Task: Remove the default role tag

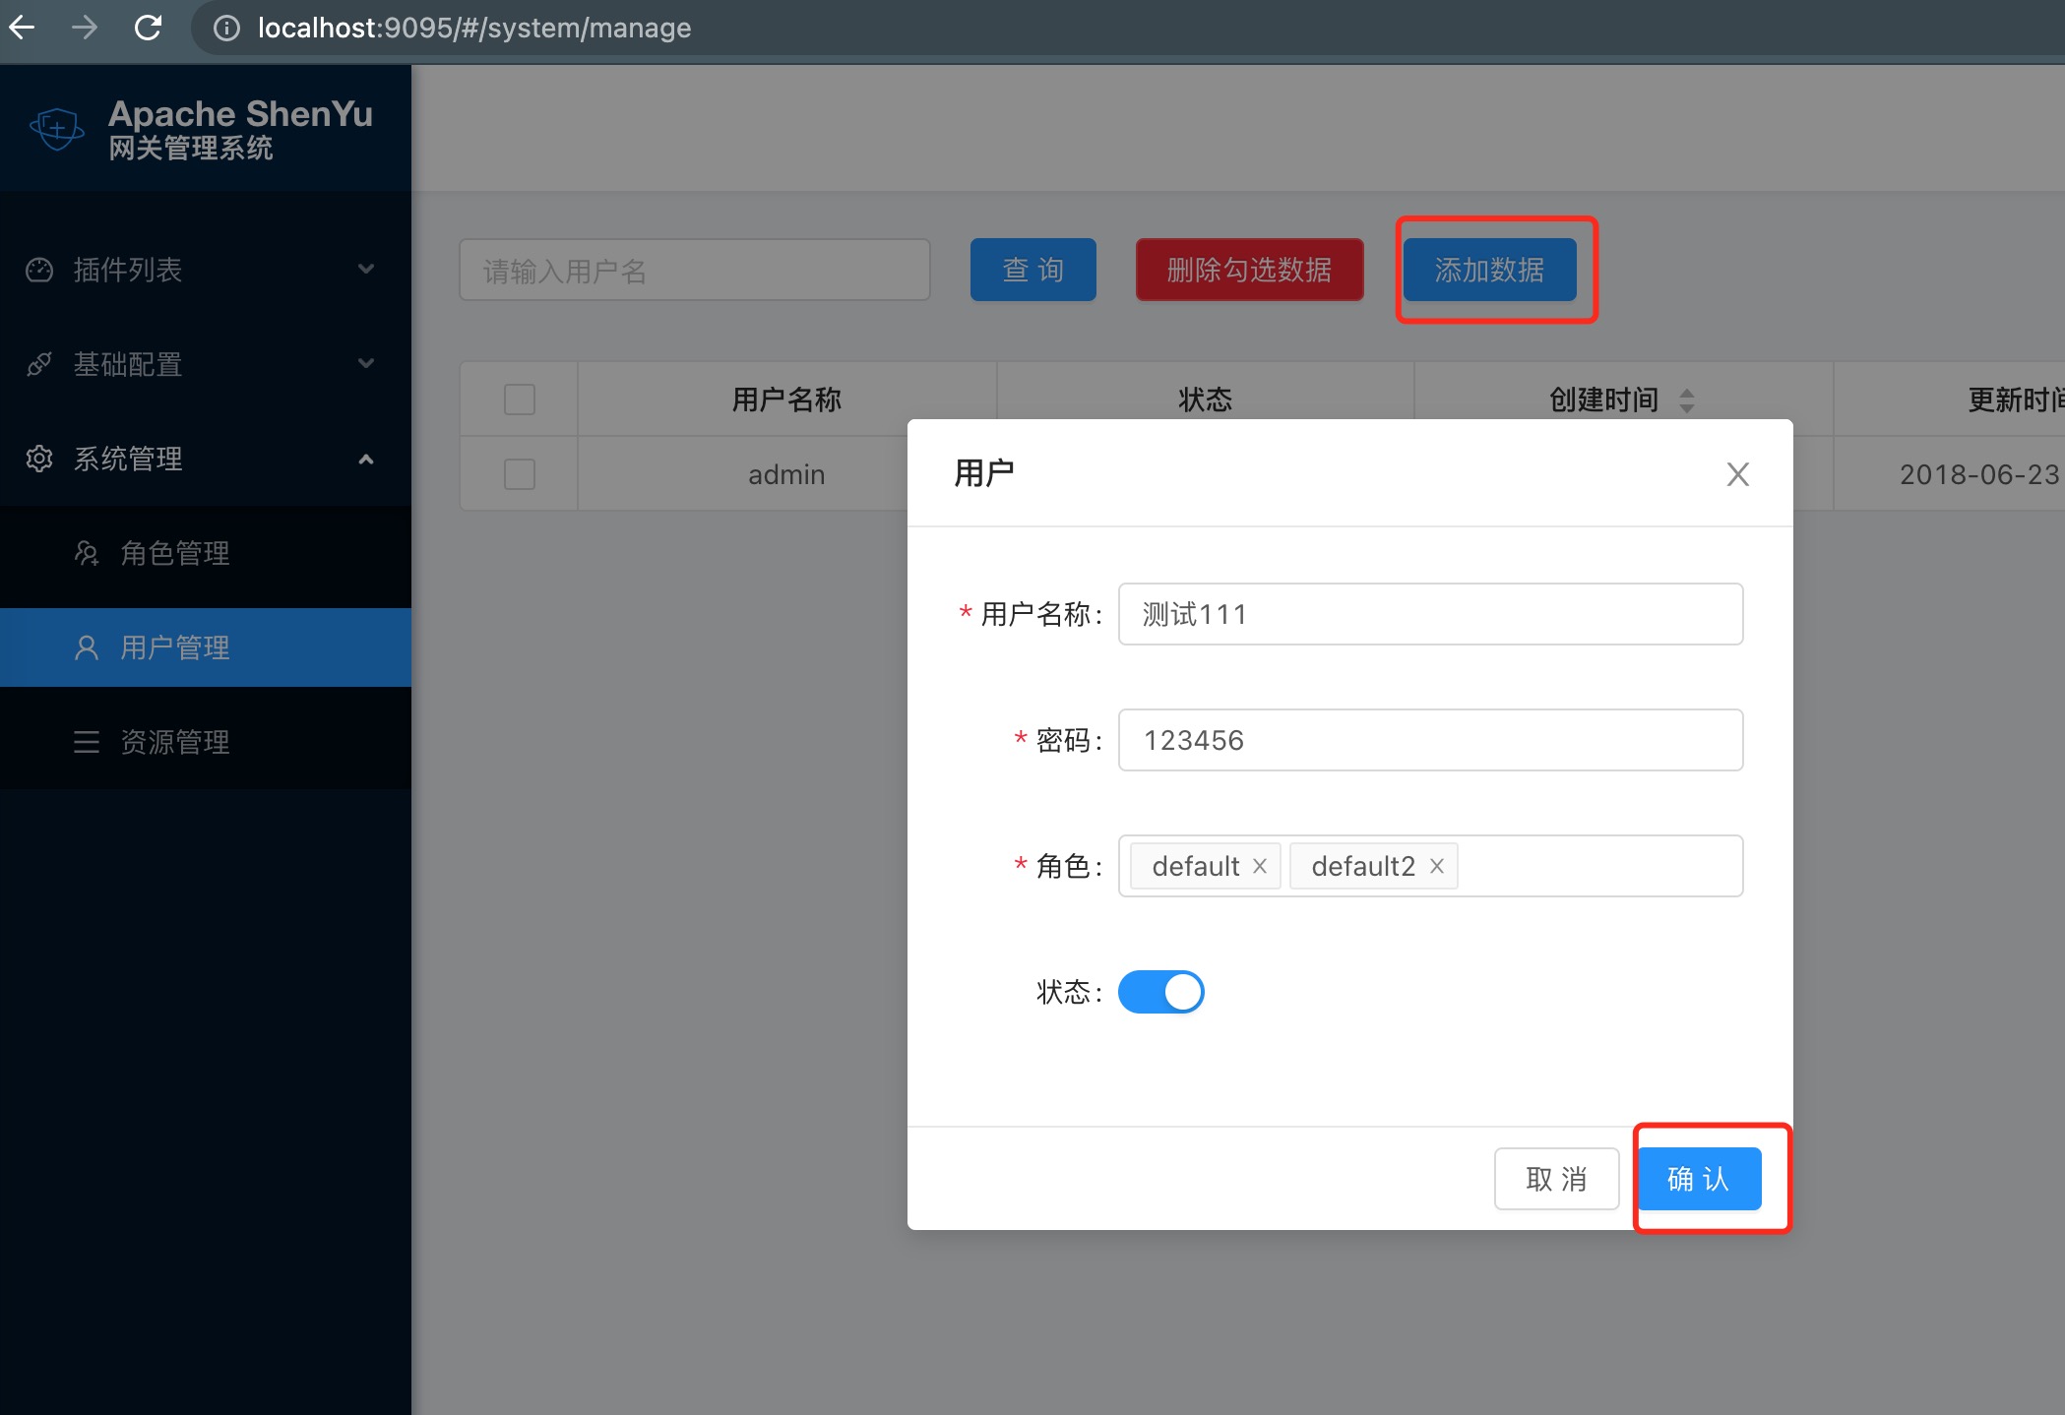Action: point(1260,866)
